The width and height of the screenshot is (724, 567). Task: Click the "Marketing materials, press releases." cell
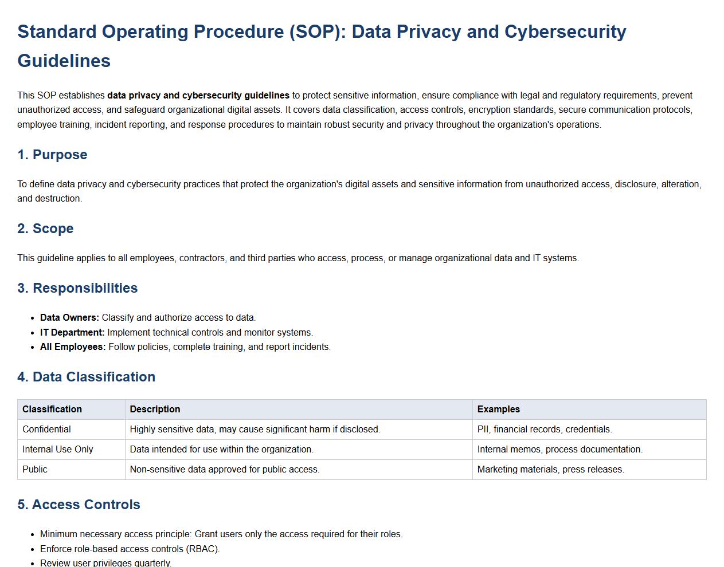pyautogui.click(x=550, y=470)
